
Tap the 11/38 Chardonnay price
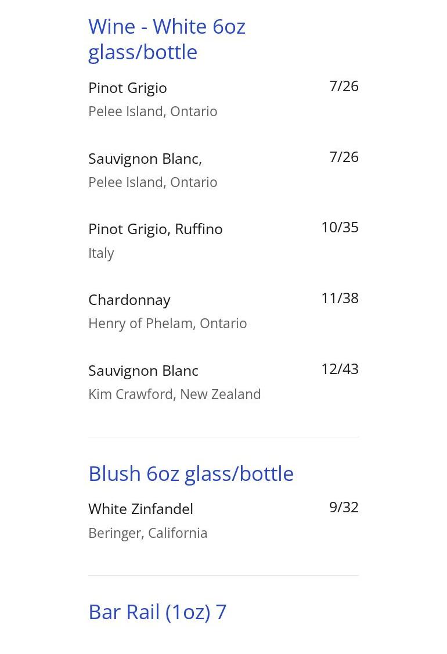tap(340, 298)
